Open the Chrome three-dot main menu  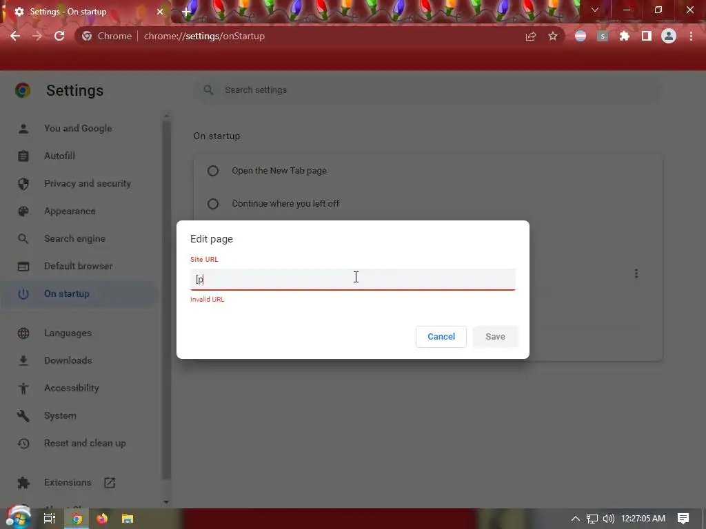tap(691, 36)
